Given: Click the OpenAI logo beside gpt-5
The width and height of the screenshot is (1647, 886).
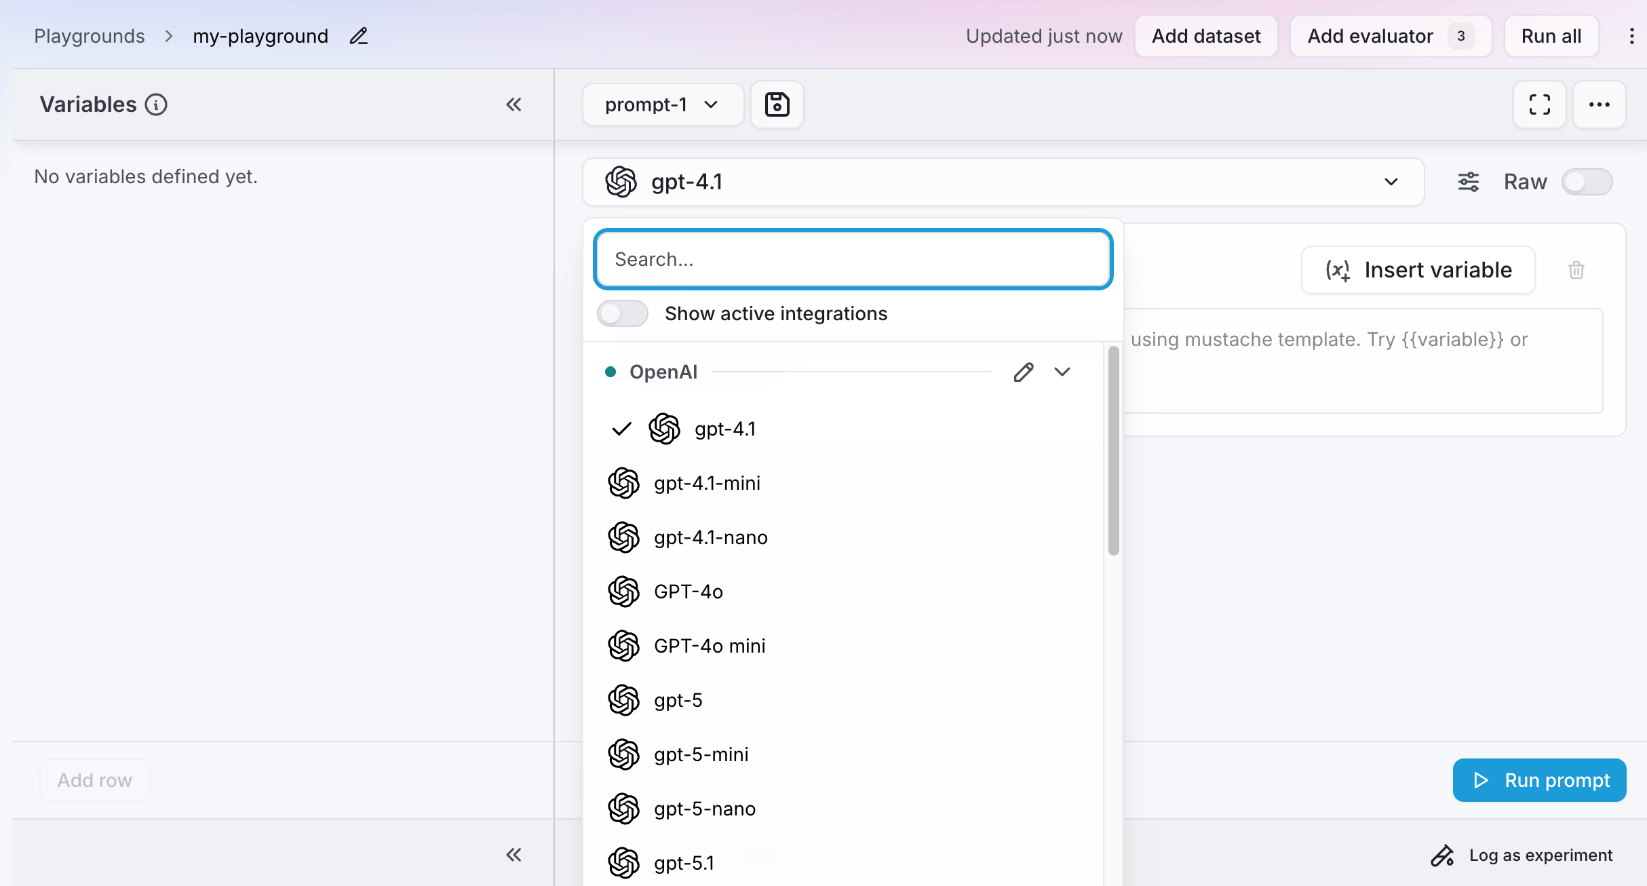Looking at the screenshot, I should click(x=623, y=700).
